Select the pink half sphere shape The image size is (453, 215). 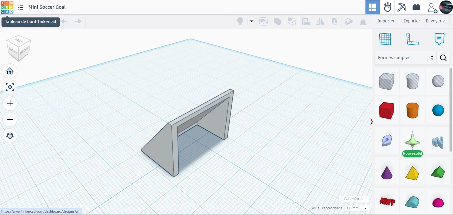[438, 203]
